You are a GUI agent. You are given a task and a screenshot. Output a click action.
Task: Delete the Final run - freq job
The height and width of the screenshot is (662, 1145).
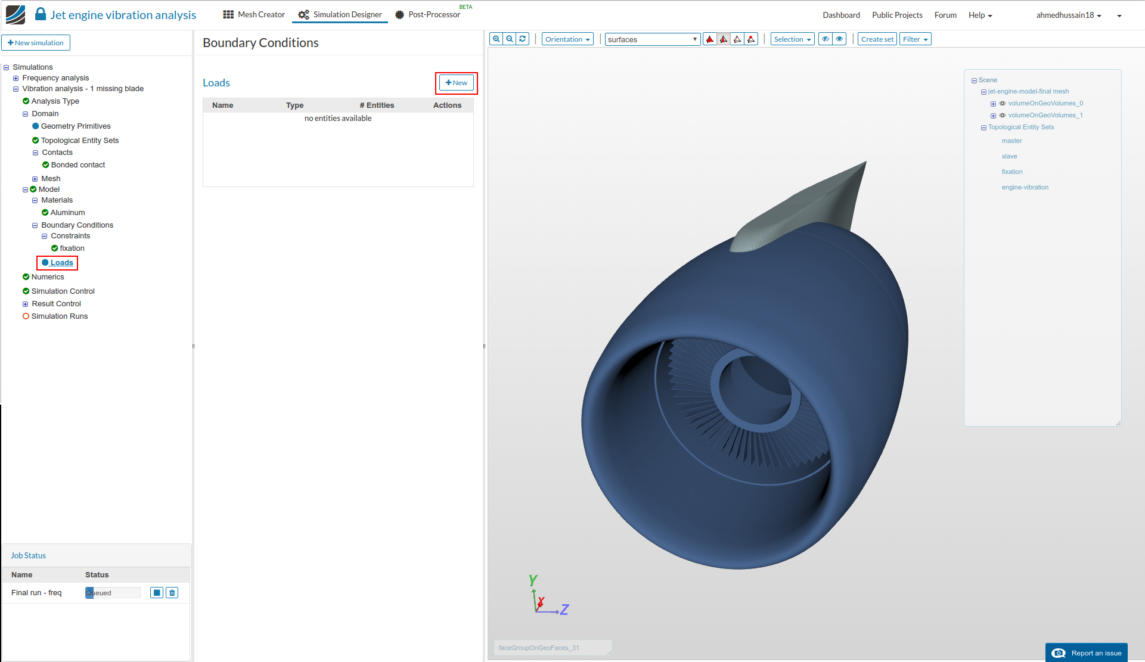click(172, 592)
